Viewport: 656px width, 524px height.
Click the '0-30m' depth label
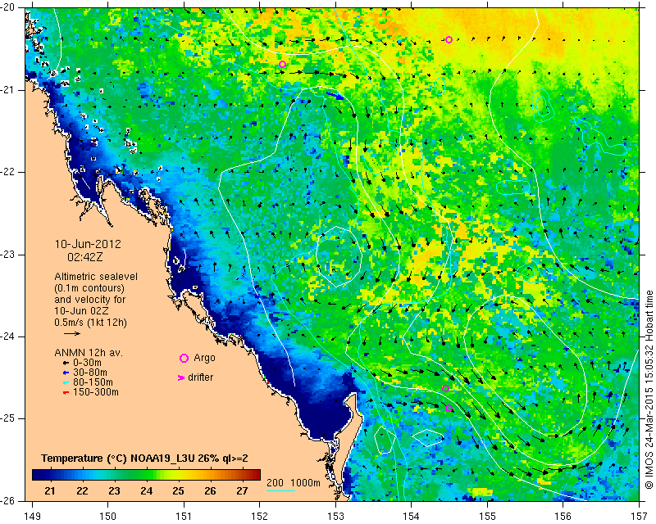coord(87,363)
